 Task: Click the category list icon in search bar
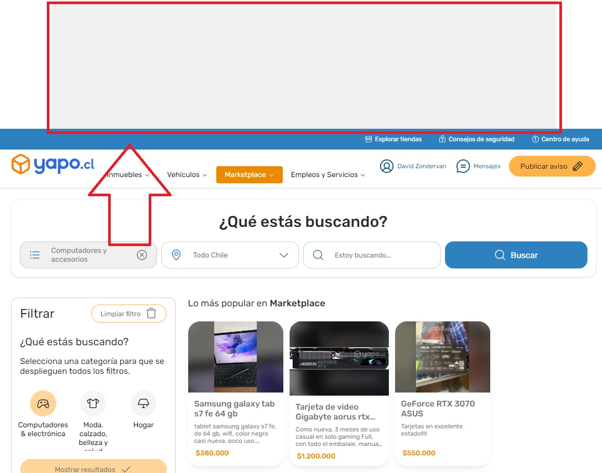(34, 255)
